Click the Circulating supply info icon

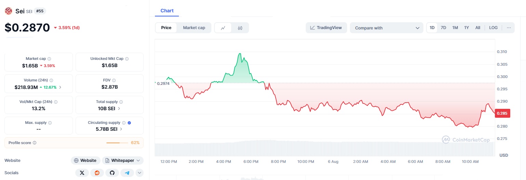(124, 123)
